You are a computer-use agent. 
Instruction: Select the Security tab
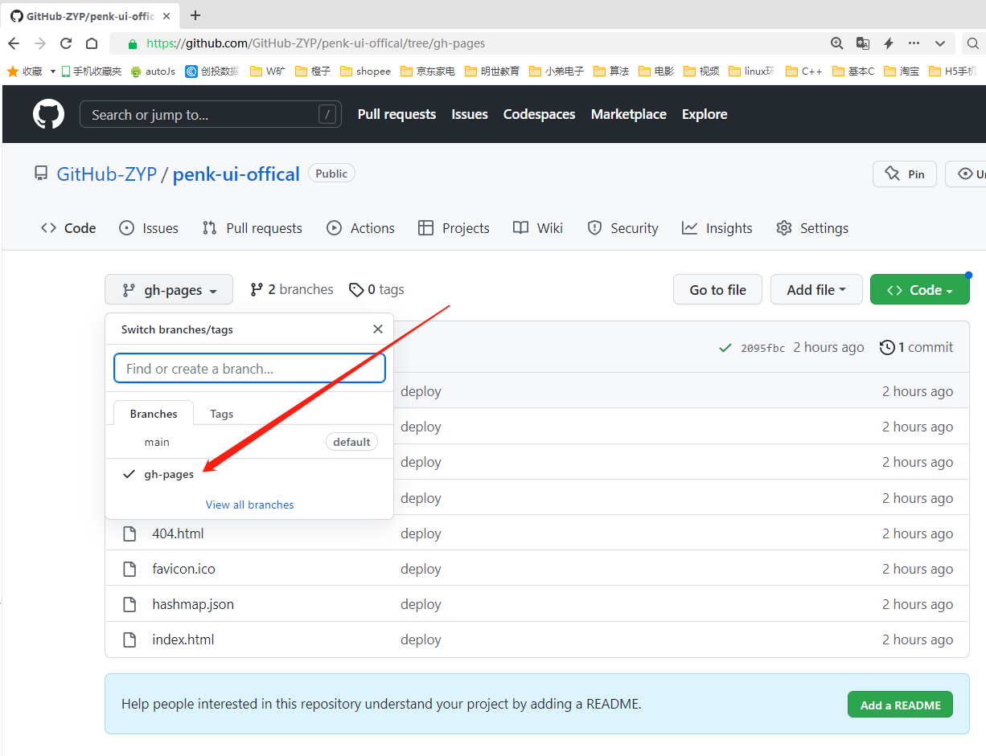coord(623,228)
